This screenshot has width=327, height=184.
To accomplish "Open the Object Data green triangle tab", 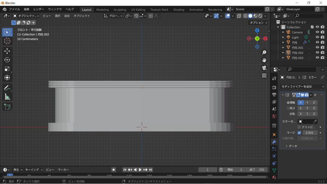I will click(x=274, y=170).
